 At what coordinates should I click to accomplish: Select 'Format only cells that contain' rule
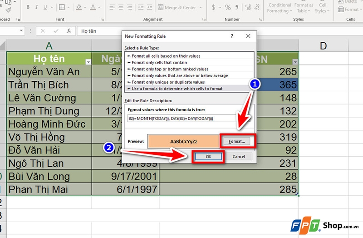click(x=189, y=62)
